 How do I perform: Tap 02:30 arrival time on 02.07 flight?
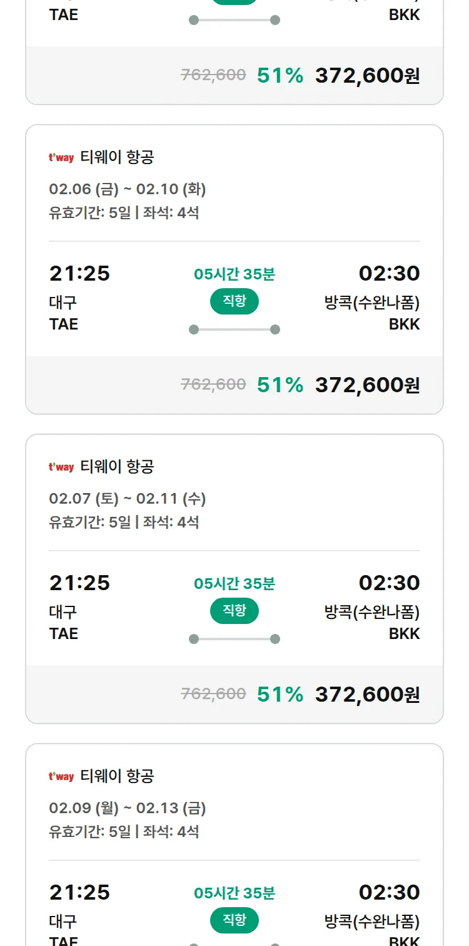[x=389, y=583]
